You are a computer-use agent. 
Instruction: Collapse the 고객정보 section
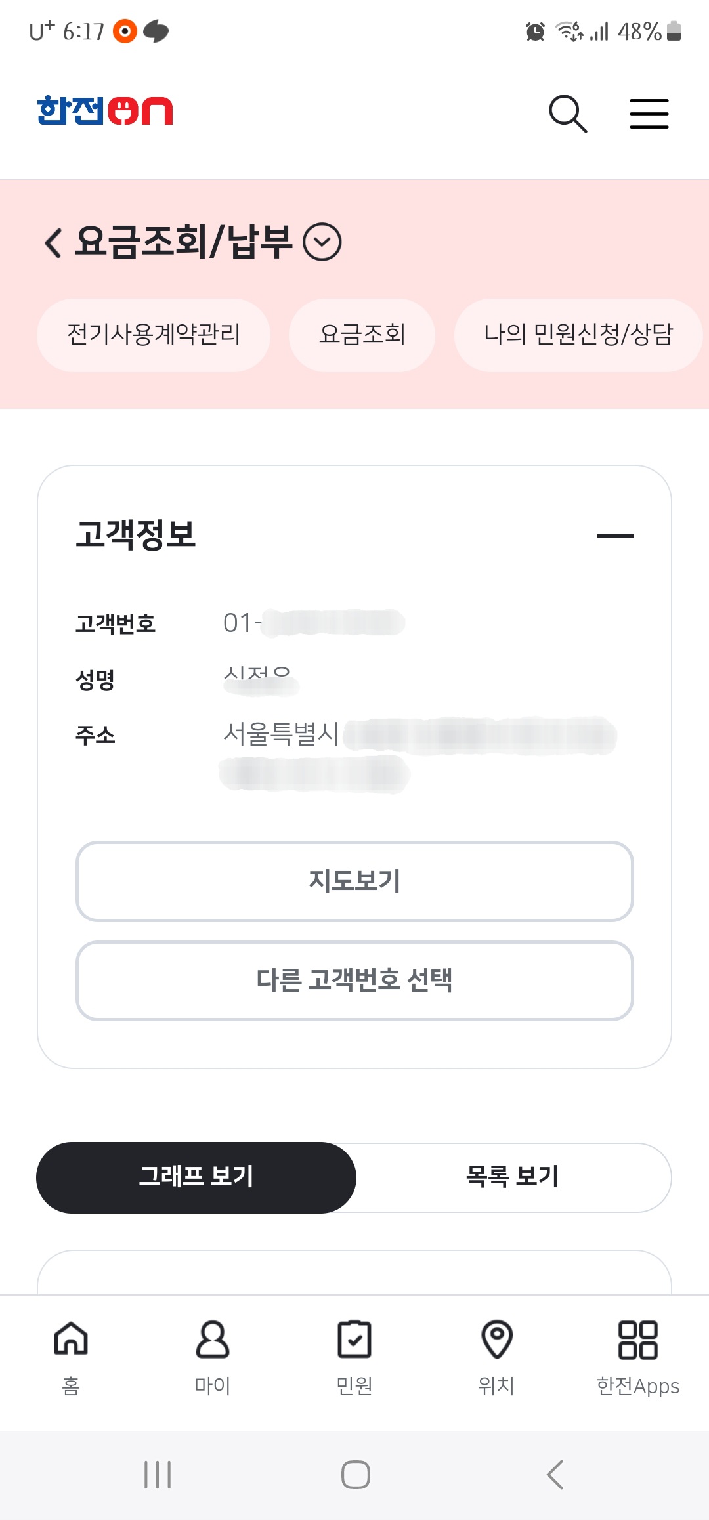pyautogui.click(x=615, y=536)
